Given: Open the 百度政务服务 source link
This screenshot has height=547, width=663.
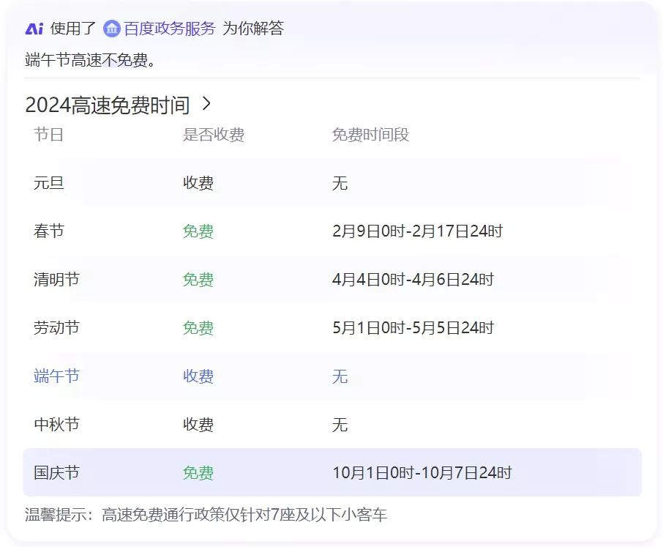Looking at the screenshot, I should 169,29.
